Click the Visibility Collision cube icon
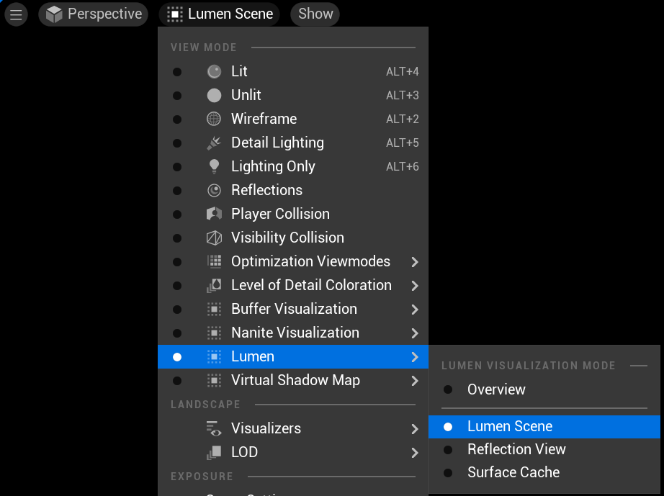664x496 pixels. [214, 238]
